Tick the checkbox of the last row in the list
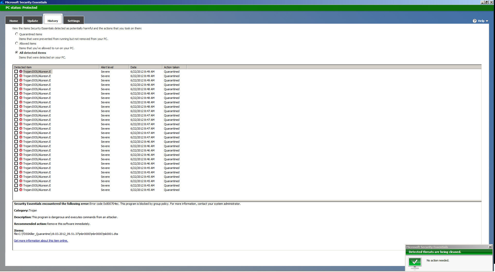 click(16, 190)
